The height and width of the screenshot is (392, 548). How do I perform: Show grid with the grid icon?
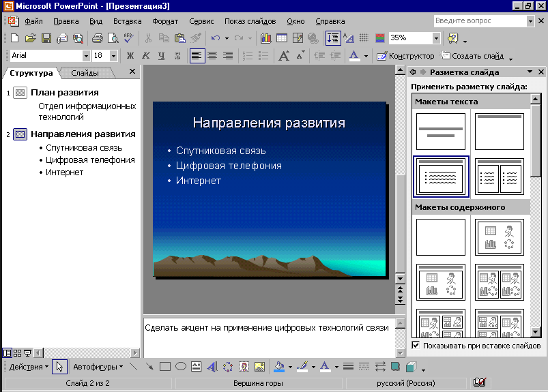click(x=364, y=37)
